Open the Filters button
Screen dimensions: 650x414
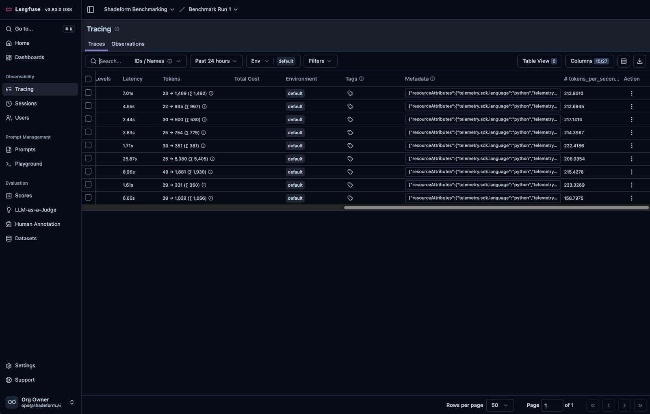point(320,61)
